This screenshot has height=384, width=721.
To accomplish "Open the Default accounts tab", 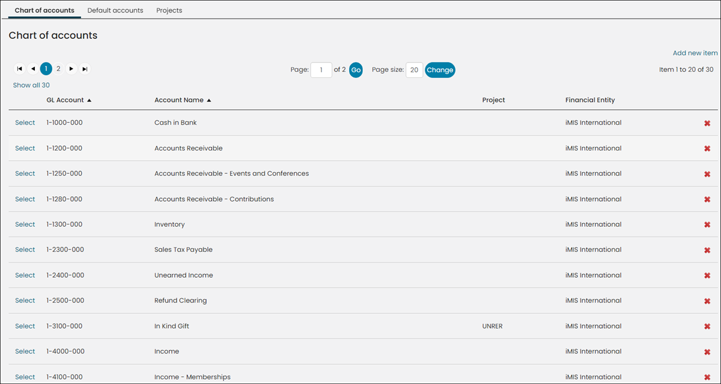I will point(115,10).
